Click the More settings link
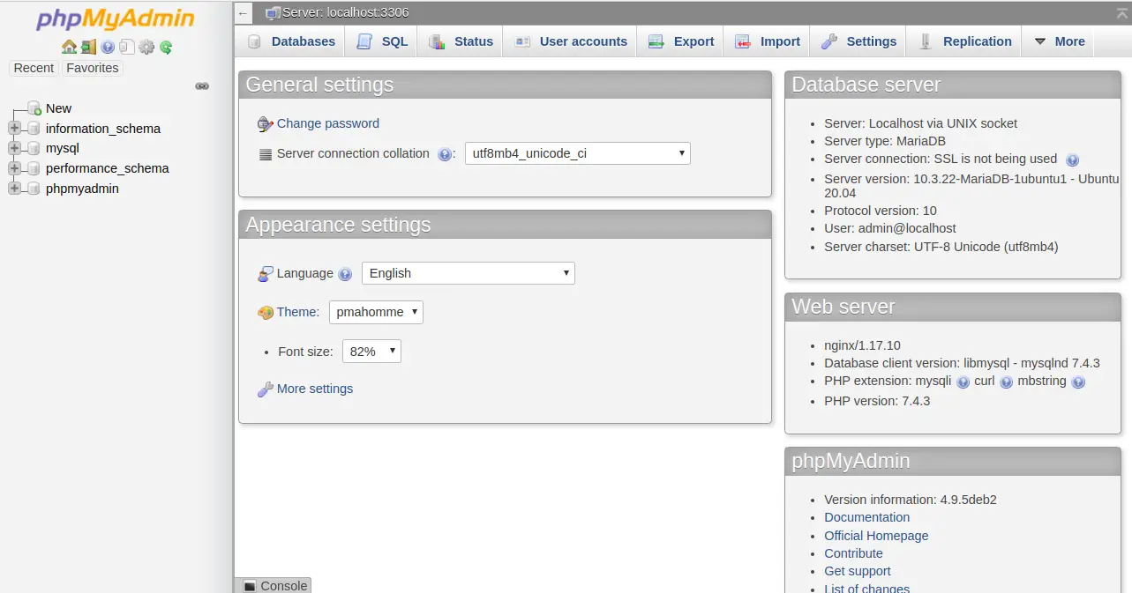1132x593 pixels. tap(315, 389)
